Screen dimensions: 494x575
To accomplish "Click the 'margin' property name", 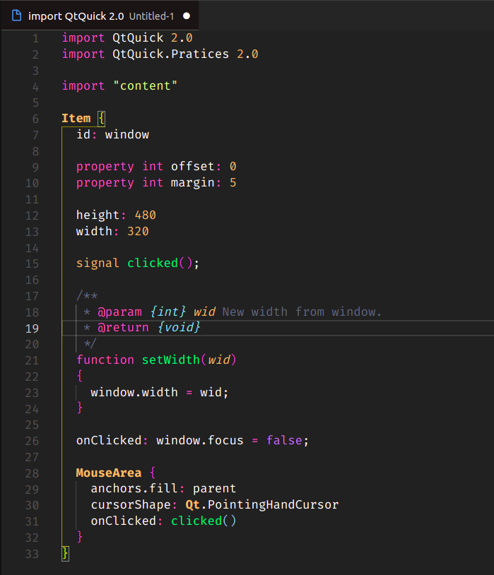I will tap(193, 183).
